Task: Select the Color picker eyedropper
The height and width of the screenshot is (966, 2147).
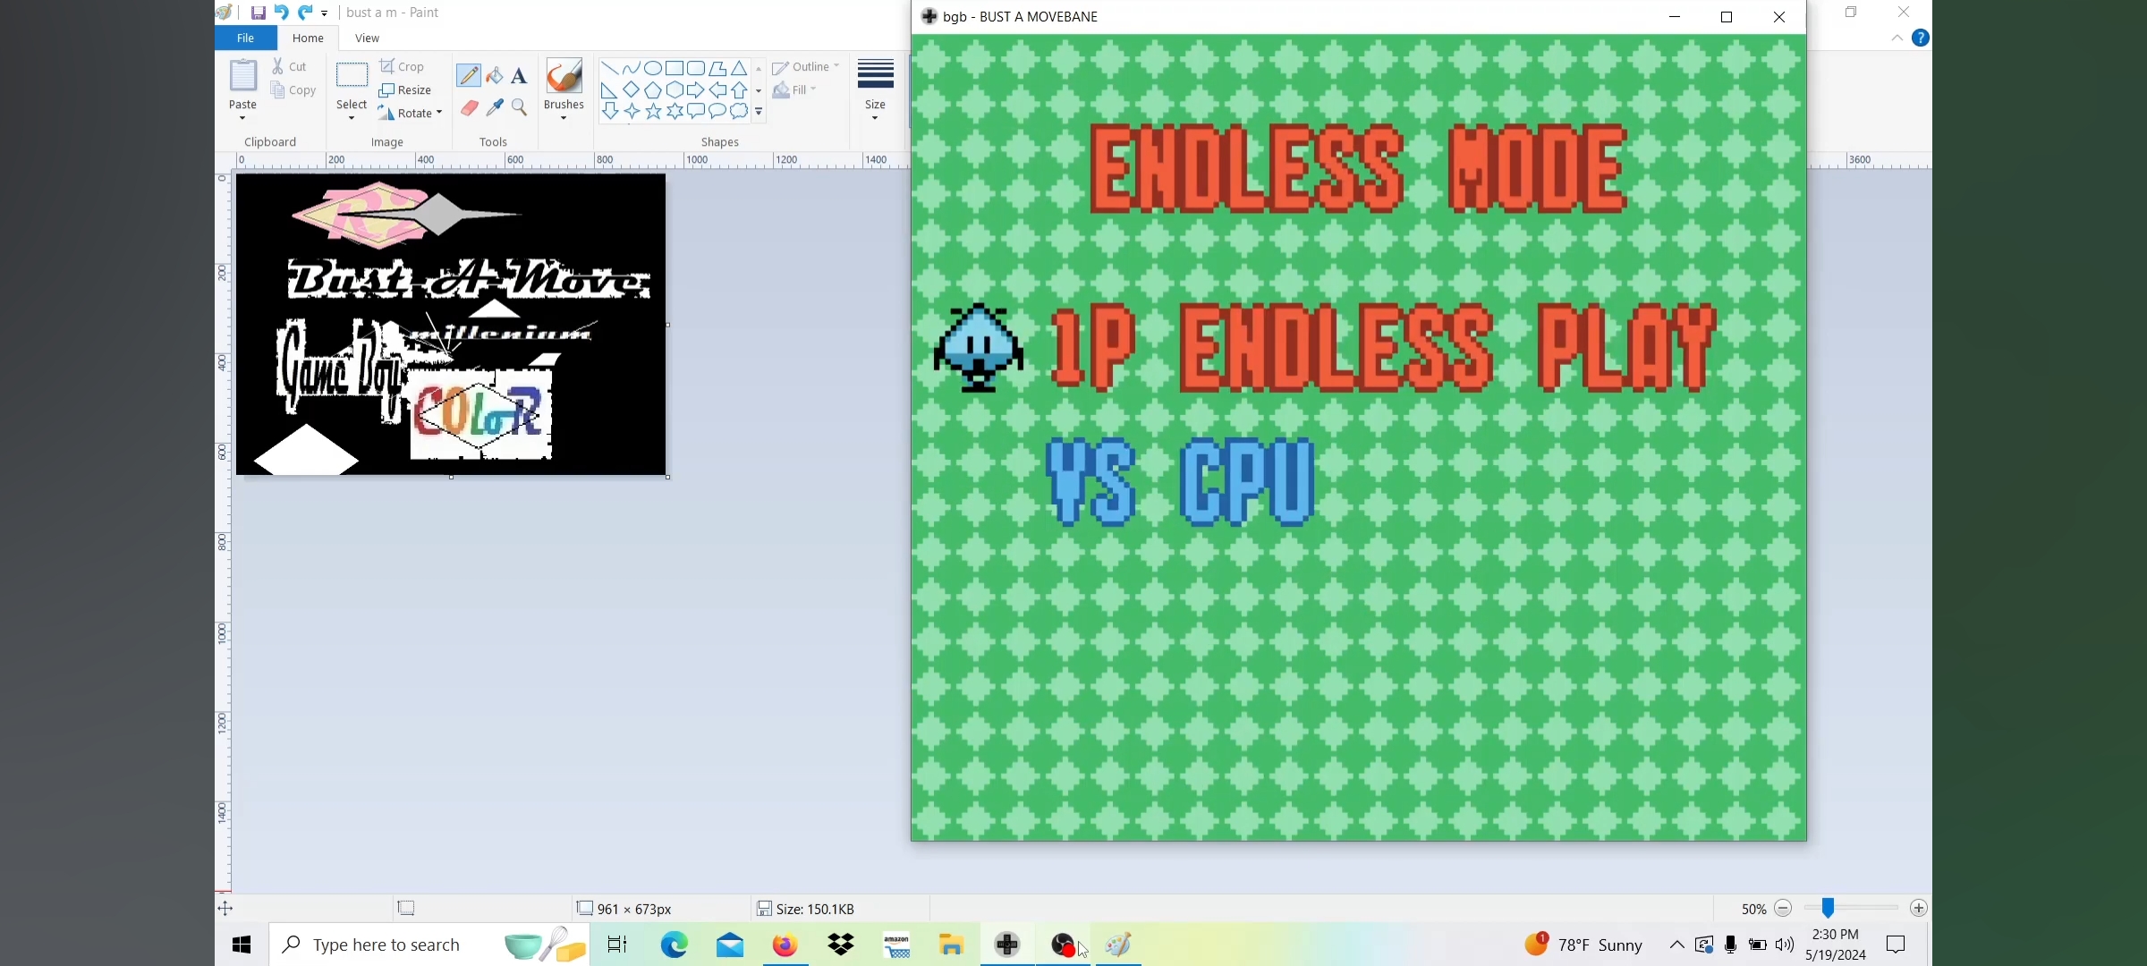Action: pos(495,107)
